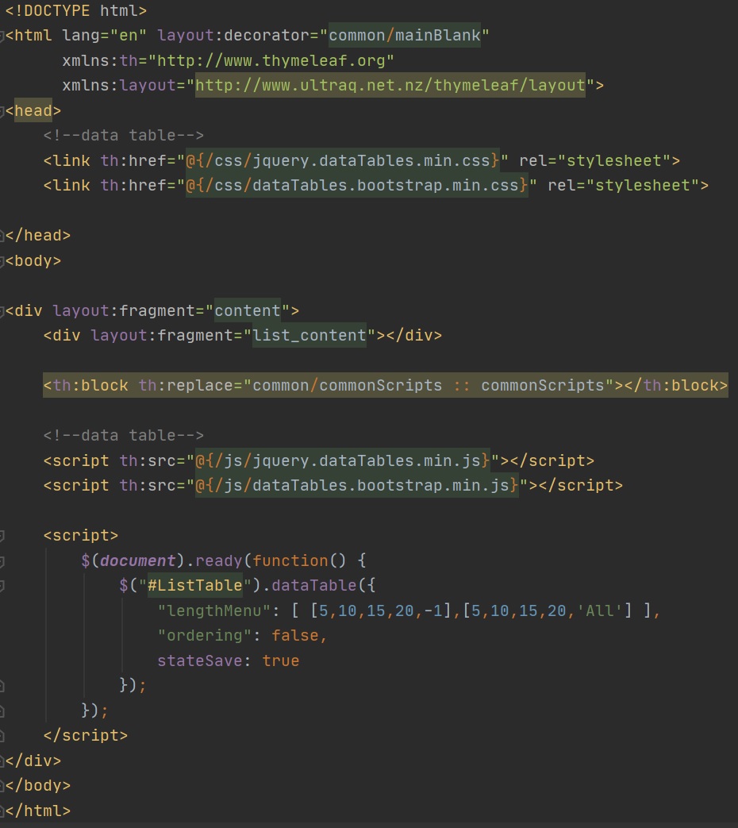Click the list_content fragment name
Image resolution: width=738 pixels, height=828 pixels.
[x=309, y=335]
